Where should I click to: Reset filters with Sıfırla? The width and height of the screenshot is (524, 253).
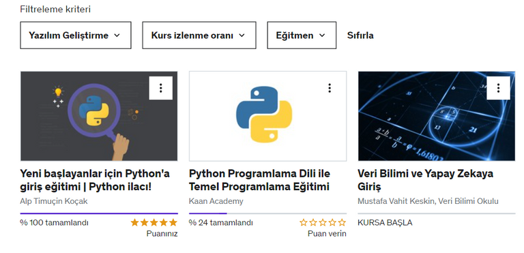pyautogui.click(x=360, y=35)
